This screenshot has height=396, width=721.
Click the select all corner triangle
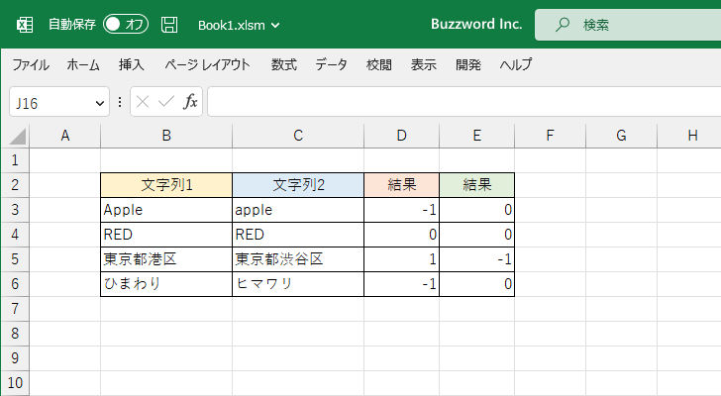(17, 137)
